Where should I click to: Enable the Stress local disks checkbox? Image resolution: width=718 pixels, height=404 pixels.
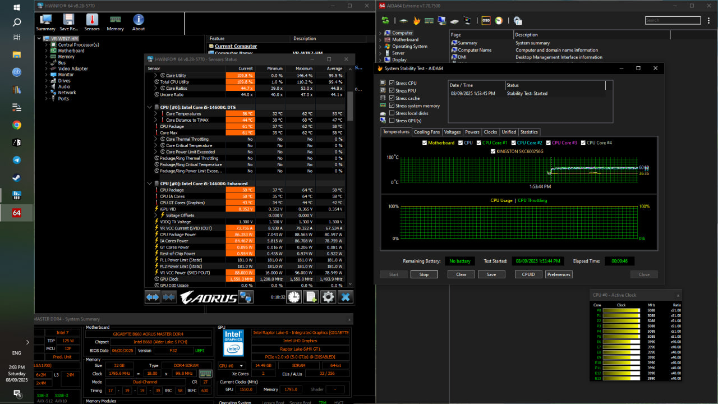(x=392, y=113)
